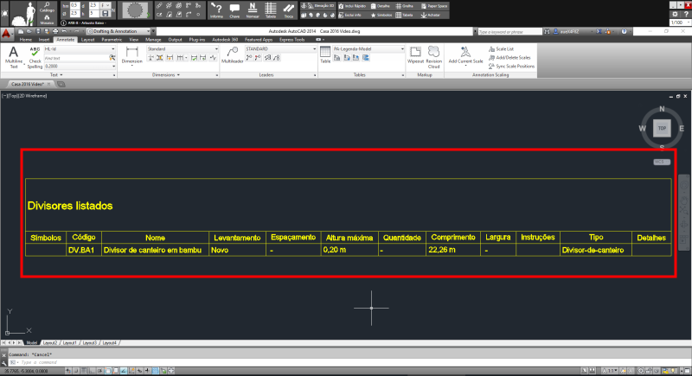Click the Divisores listados table title
Image resolution: width=692 pixels, height=376 pixels.
(70, 206)
